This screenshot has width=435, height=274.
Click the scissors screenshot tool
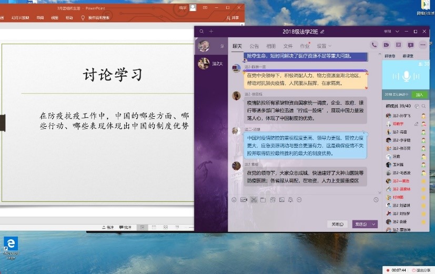[253, 199]
